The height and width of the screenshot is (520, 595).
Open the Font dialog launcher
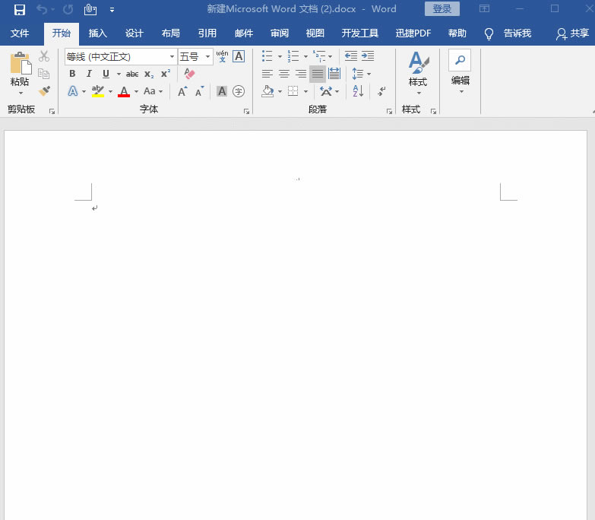coord(247,111)
